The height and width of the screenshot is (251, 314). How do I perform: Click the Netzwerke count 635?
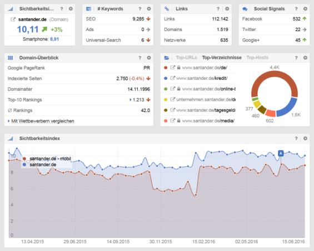(x=224, y=40)
